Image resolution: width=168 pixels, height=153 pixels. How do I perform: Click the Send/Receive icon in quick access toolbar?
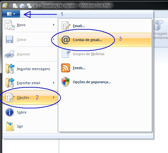[x=29, y=6]
